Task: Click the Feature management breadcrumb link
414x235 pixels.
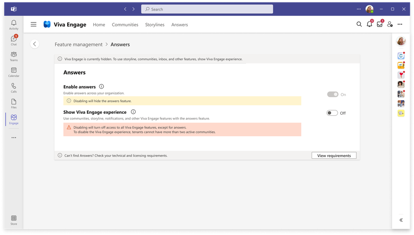Action: (78, 45)
